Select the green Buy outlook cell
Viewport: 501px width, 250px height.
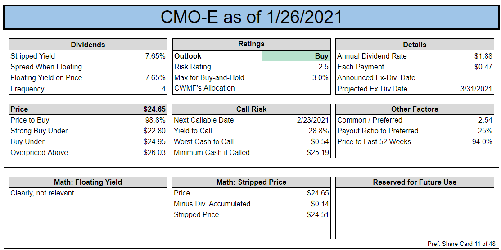coord(296,56)
